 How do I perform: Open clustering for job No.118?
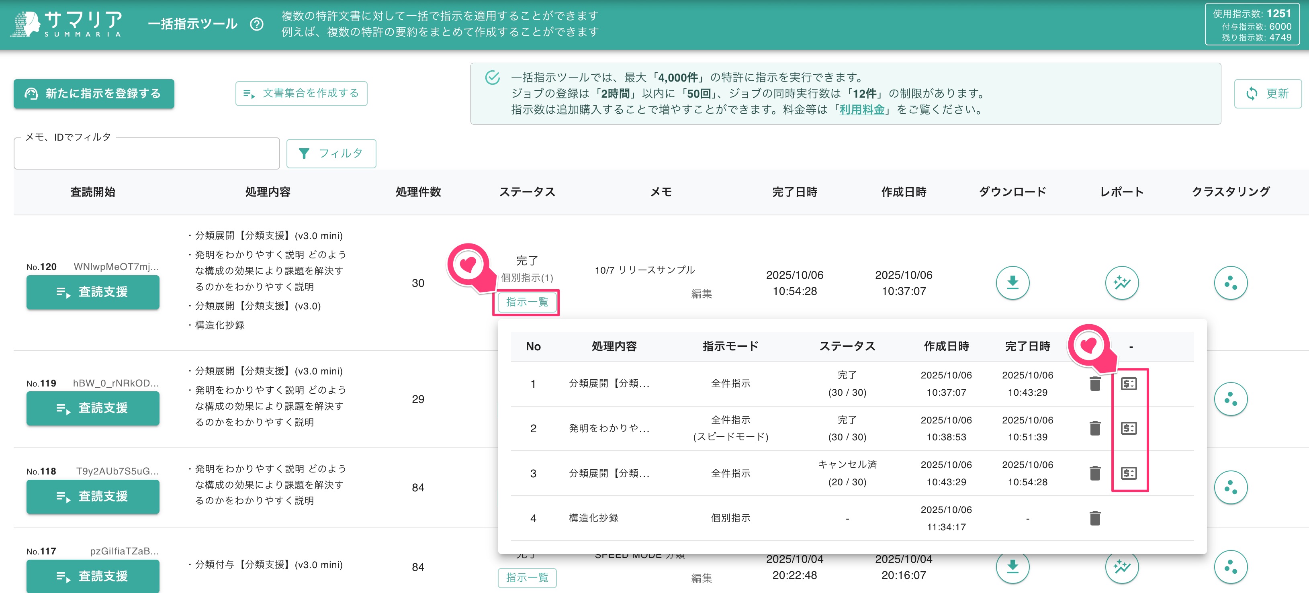pyautogui.click(x=1230, y=487)
